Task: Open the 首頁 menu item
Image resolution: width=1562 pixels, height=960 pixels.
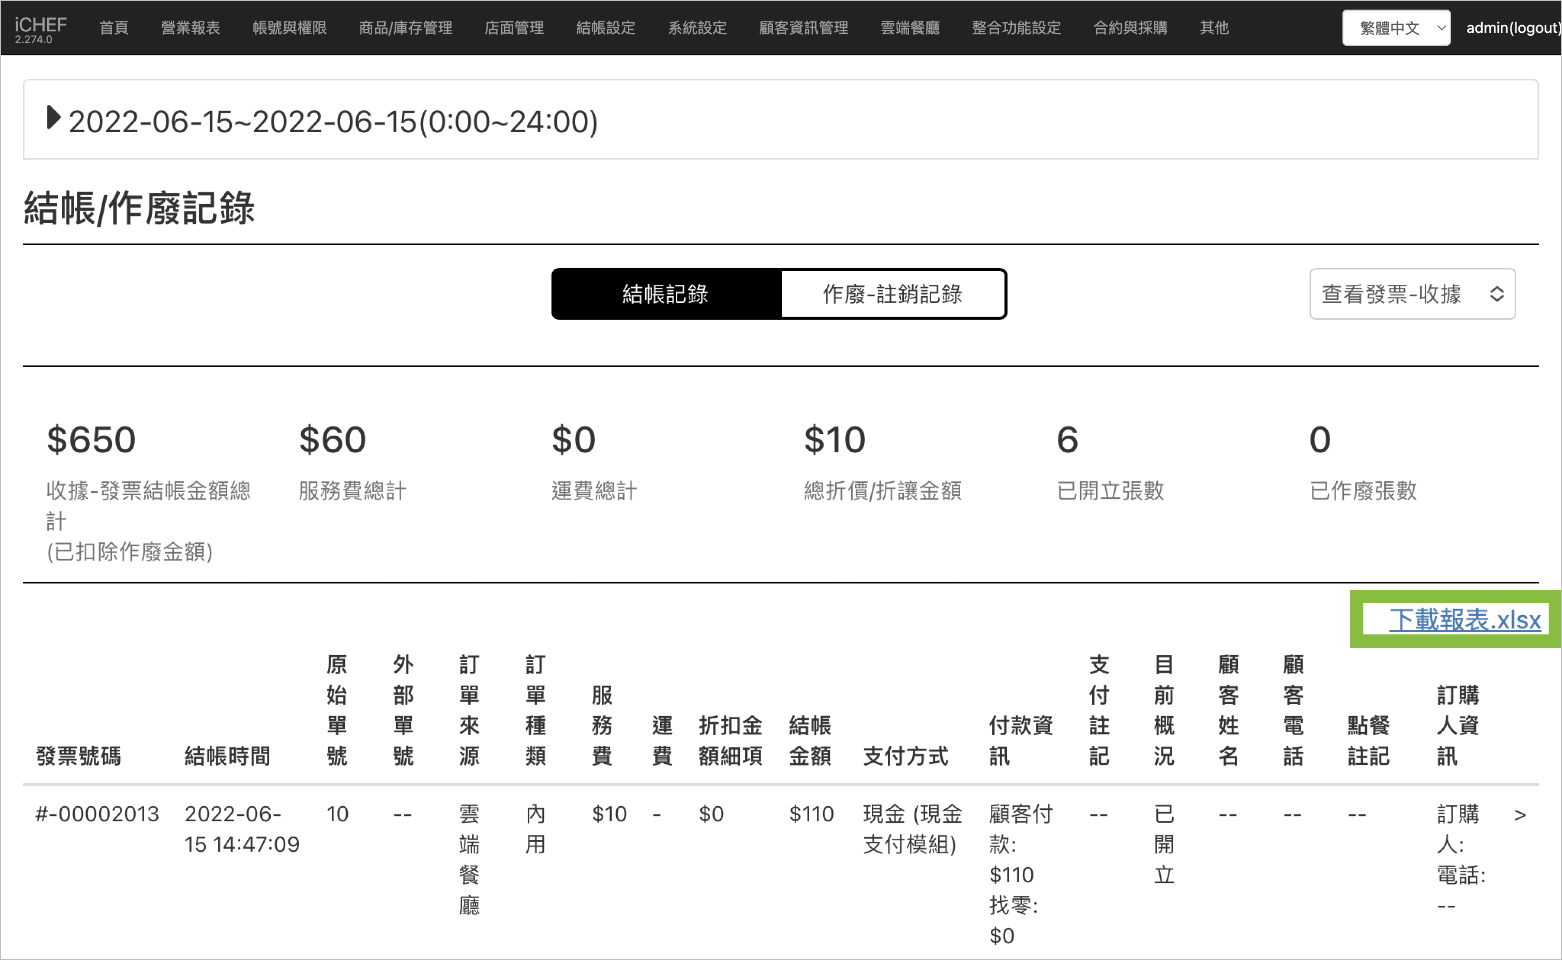Action: pos(114,28)
